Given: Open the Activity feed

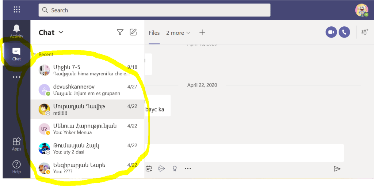Looking at the screenshot, I should [x=16, y=31].
